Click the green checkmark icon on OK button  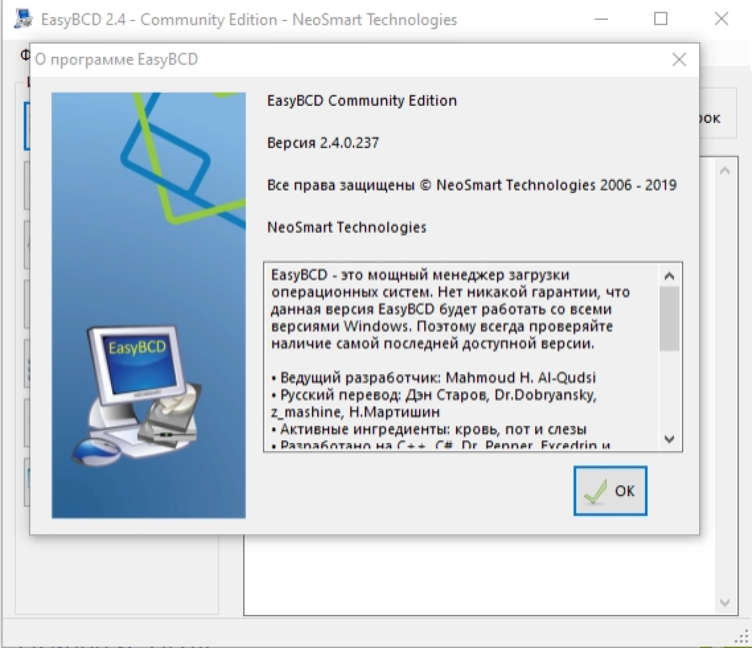pos(595,492)
